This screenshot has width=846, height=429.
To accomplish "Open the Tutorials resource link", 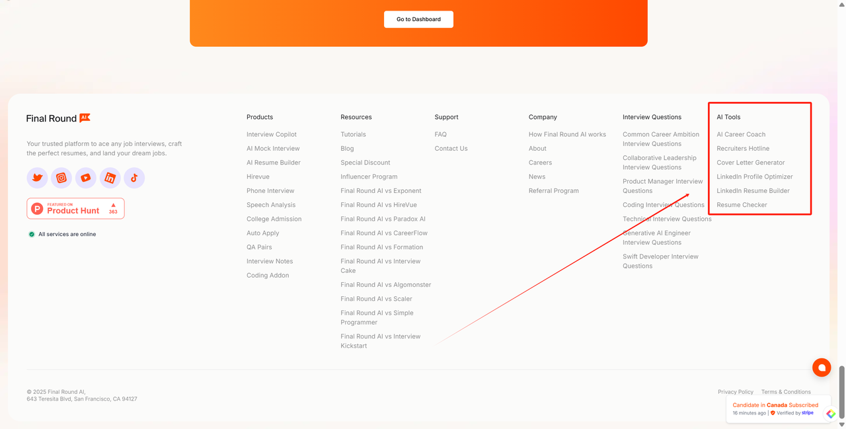I will click(x=353, y=134).
